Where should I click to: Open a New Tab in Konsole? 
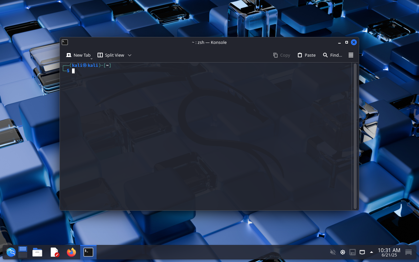[x=78, y=55]
